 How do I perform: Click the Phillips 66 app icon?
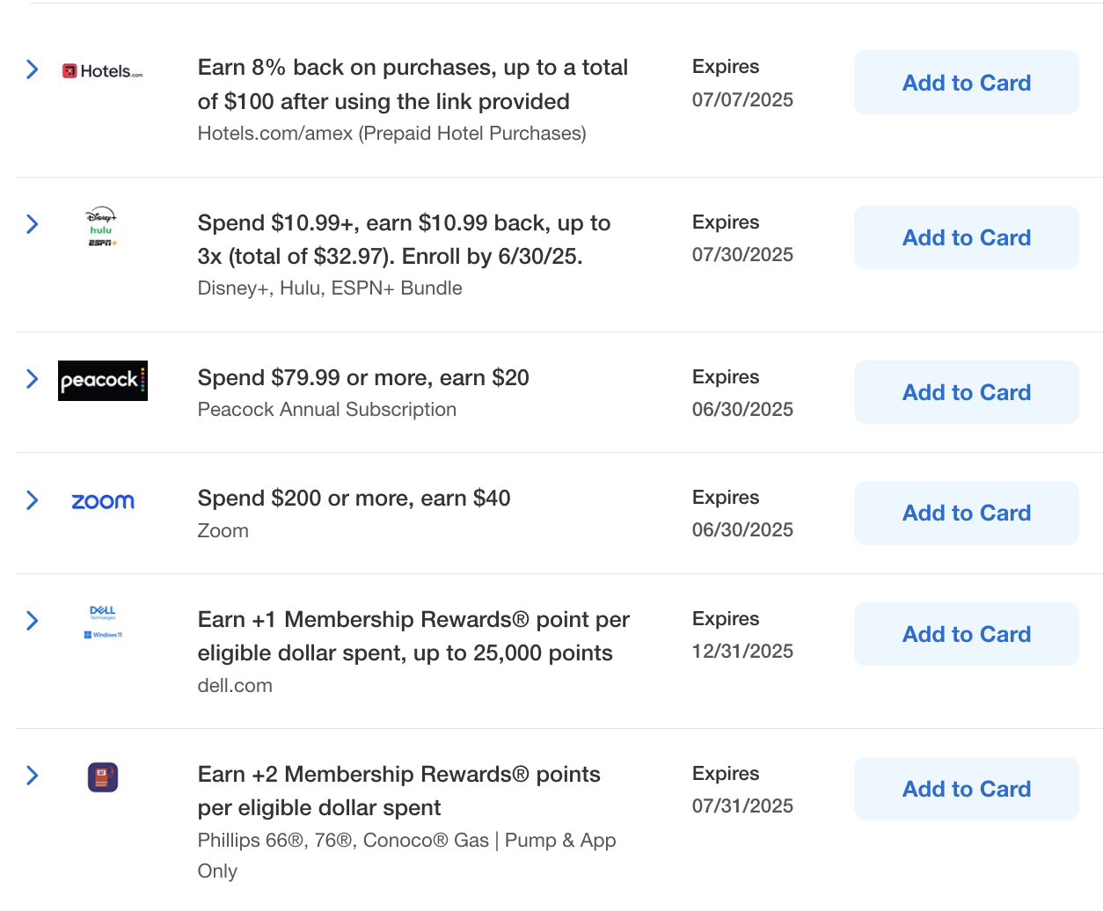102,776
